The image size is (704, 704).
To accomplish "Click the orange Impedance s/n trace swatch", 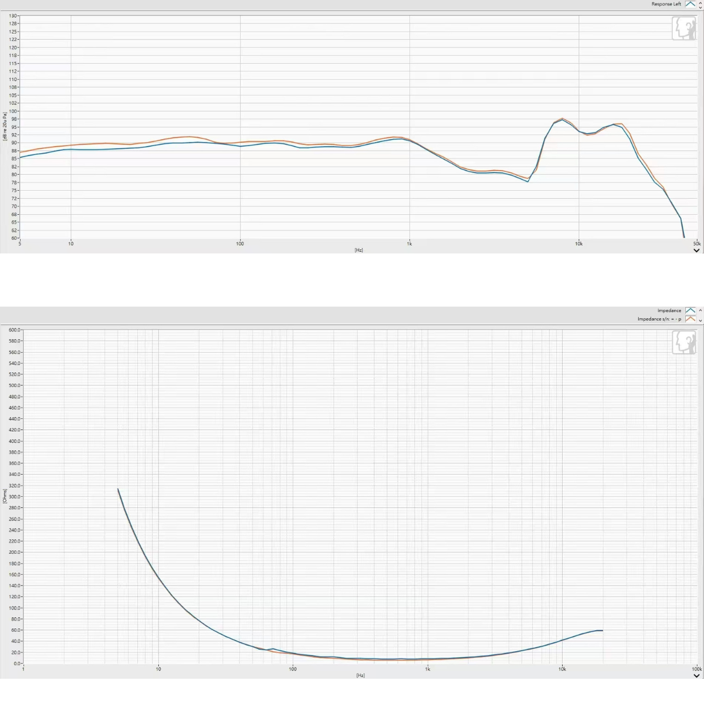I will point(691,319).
